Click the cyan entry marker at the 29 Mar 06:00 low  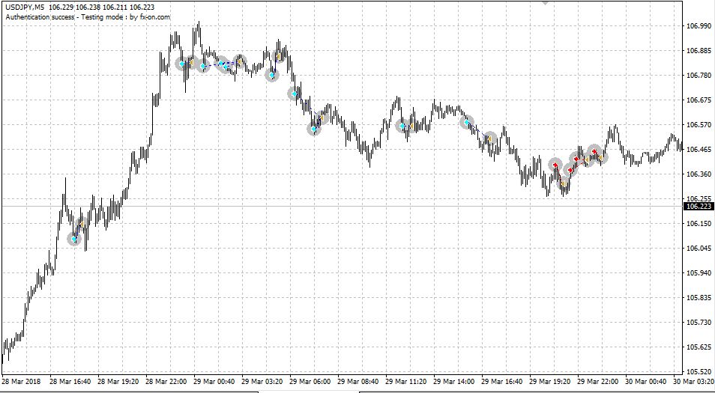[314, 129]
